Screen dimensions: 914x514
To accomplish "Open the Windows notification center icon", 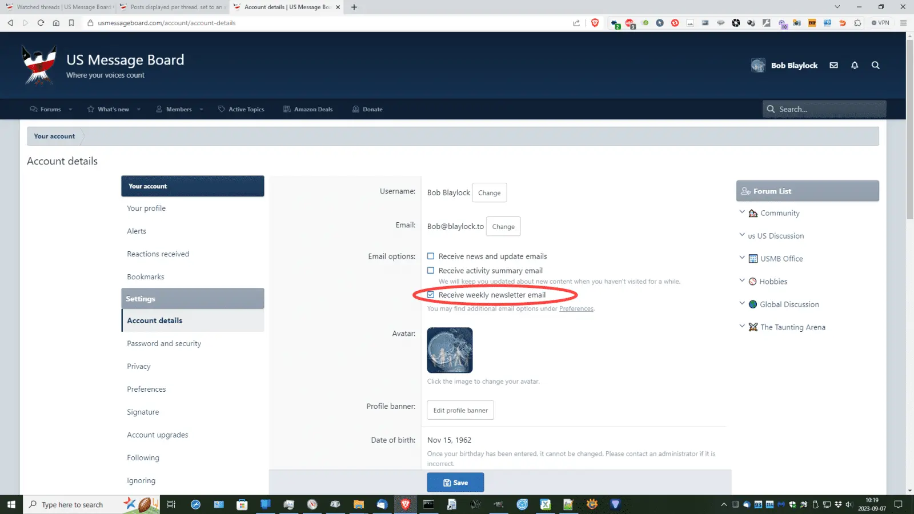I will click(898, 504).
